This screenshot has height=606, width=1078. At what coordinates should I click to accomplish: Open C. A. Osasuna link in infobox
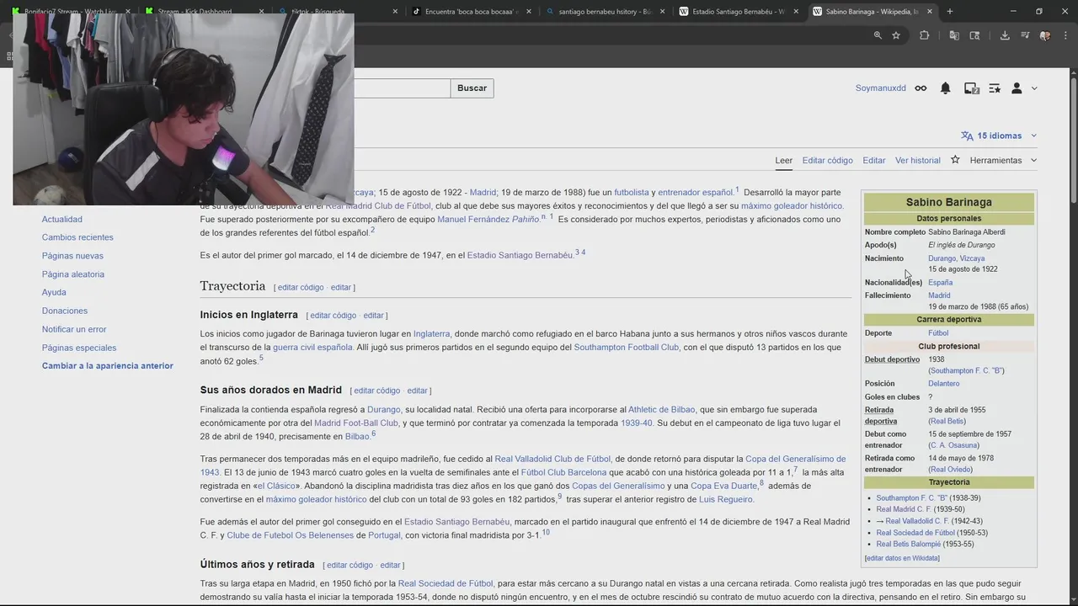coord(953,445)
